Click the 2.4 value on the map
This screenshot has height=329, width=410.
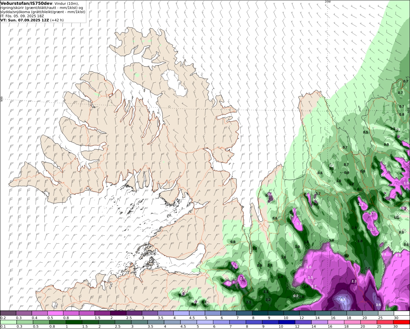[367, 268]
